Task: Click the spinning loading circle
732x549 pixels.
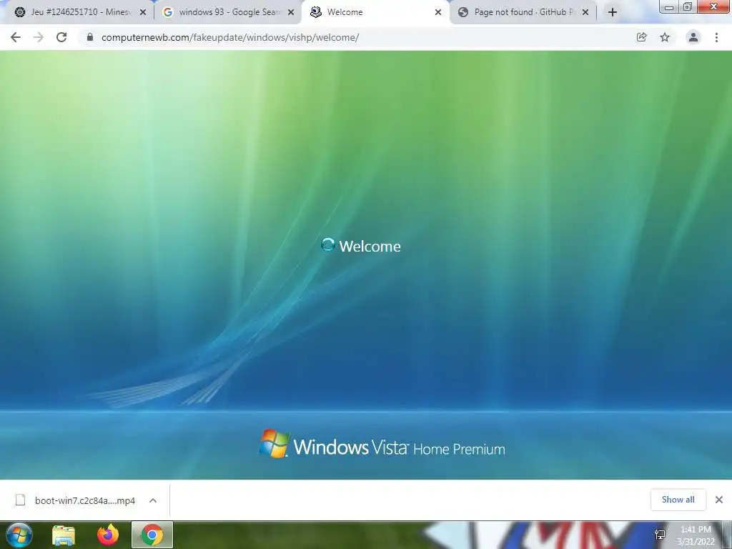Action: pos(327,244)
